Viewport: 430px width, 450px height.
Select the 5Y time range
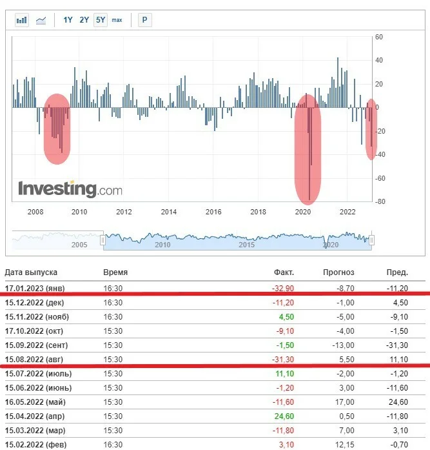coord(101,20)
